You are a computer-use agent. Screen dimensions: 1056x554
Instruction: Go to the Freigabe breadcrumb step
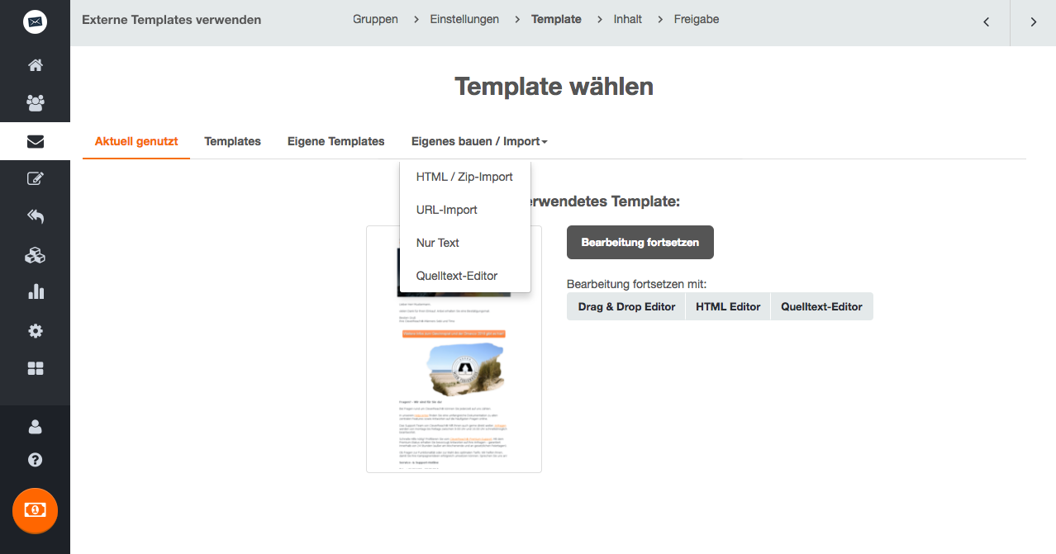[x=697, y=19]
